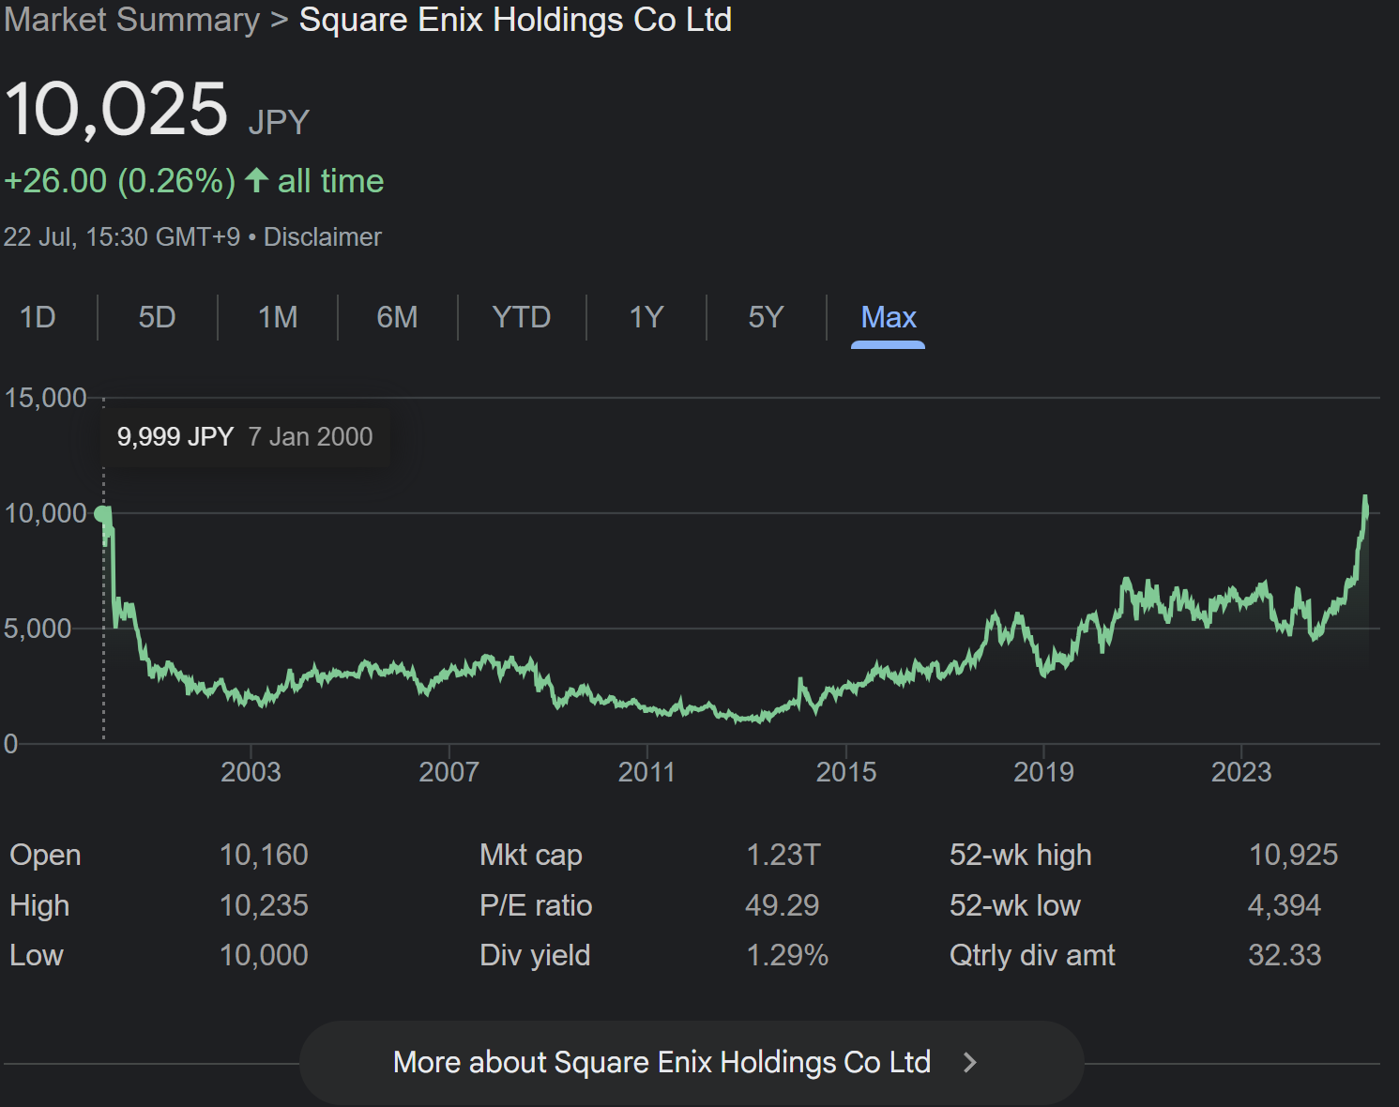Screen dimensions: 1399x1107
Task: Select the 5Y time range tab
Action: [766, 317]
